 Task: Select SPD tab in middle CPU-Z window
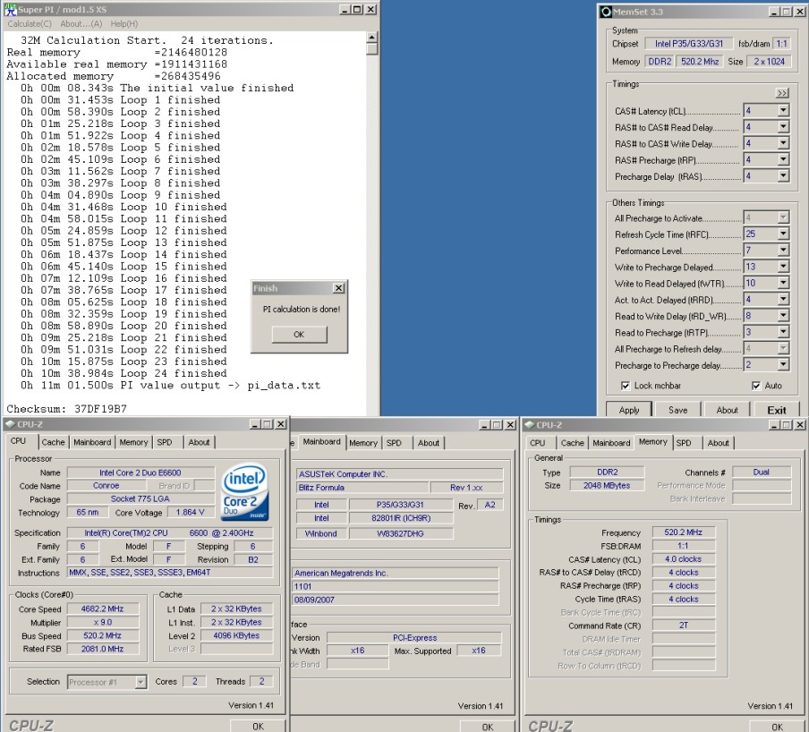394,443
